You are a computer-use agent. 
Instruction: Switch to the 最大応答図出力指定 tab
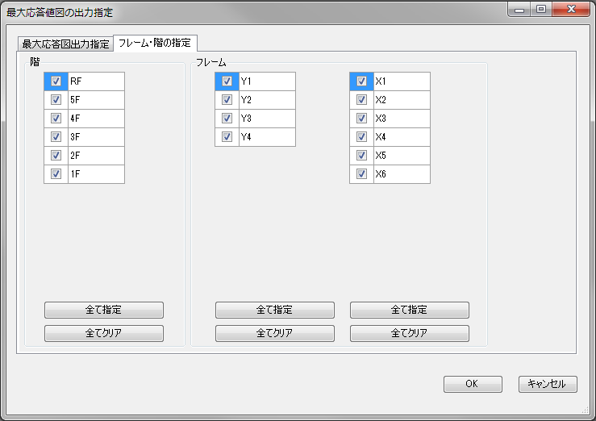click(x=65, y=44)
